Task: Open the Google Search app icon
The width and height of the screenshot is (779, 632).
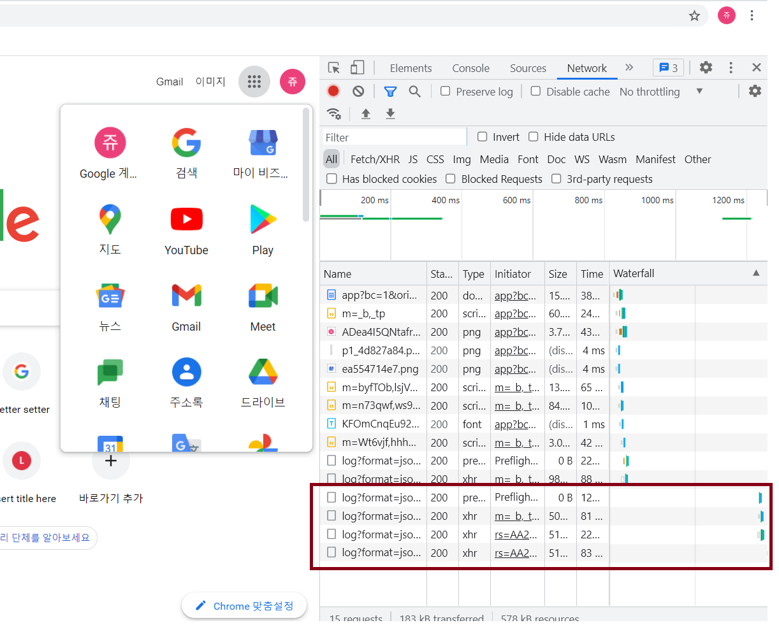Action: 186,153
